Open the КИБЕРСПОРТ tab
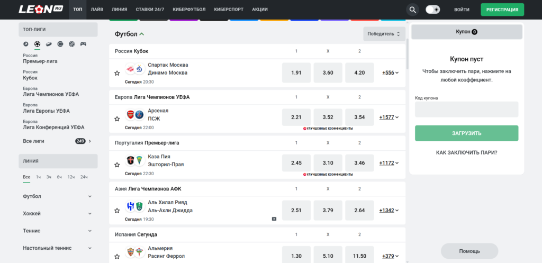The image size is (542, 263). coord(229,10)
